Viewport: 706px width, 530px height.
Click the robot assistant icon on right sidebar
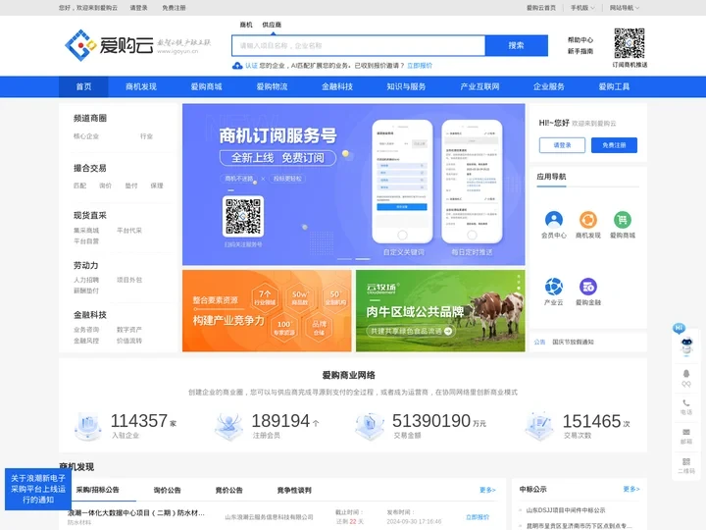click(x=686, y=346)
